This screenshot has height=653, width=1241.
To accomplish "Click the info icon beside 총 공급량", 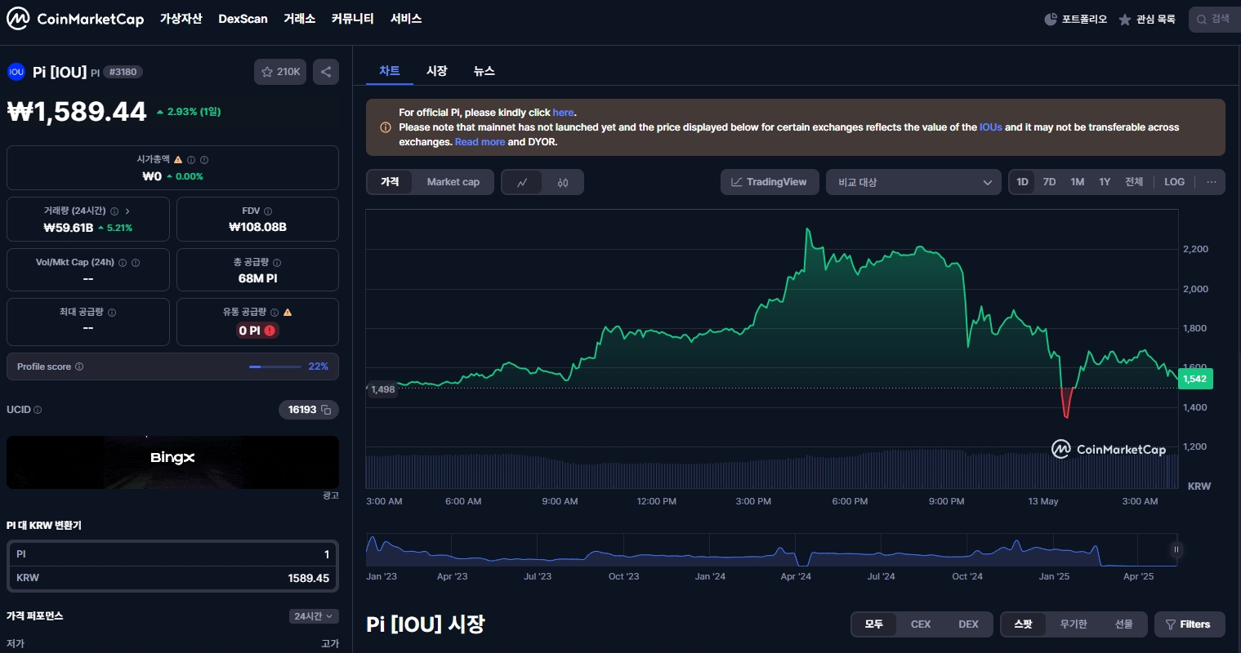I will click(277, 262).
